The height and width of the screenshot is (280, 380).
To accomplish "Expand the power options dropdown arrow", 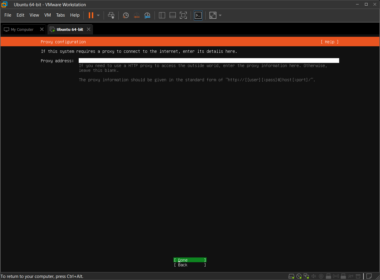I will (98, 15).
